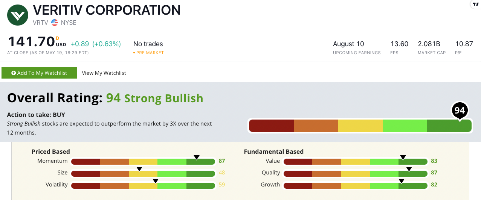
Task: Click the VRTV ticker symbol
Action: click(x=41, y=23)
